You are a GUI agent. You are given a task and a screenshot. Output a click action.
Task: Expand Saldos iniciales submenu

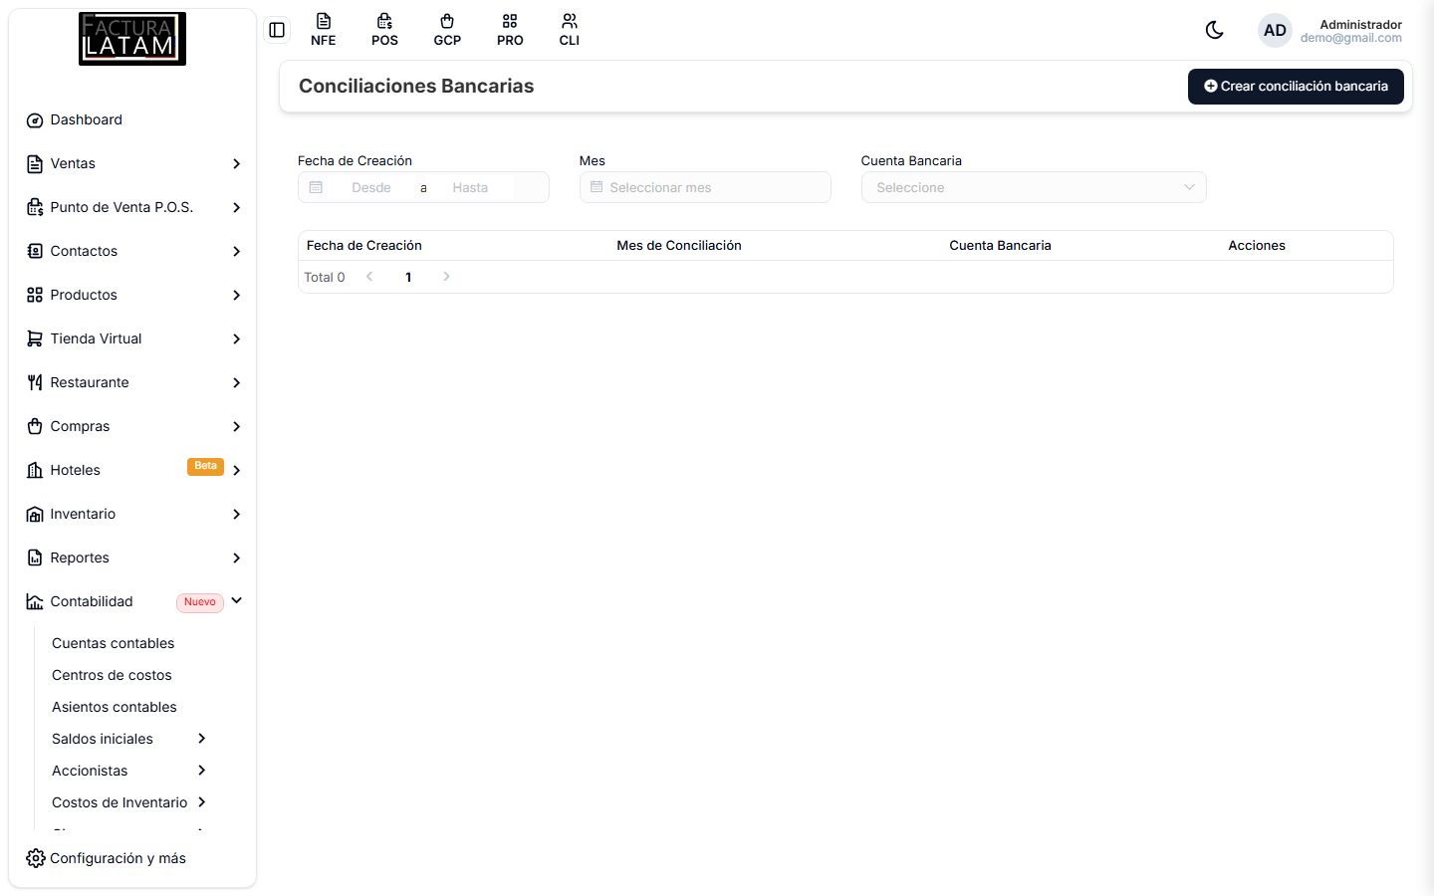coord(129,739)
